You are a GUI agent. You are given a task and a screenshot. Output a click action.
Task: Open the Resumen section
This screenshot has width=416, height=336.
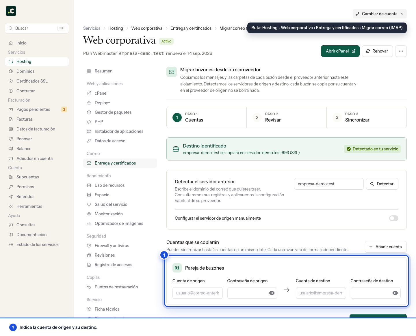click(x=120, y=71)
